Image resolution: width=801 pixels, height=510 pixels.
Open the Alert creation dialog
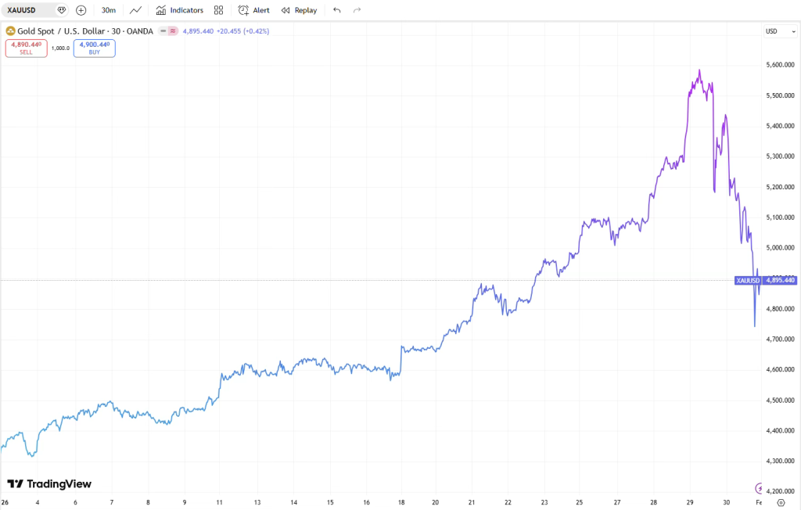point(253,10)
